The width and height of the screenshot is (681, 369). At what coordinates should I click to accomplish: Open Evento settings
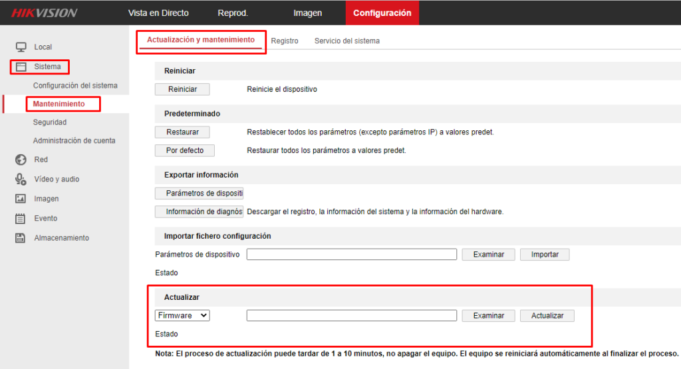coord(46,218)
